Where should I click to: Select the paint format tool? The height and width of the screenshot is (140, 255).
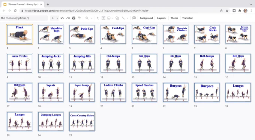click(x=79, y=18)
